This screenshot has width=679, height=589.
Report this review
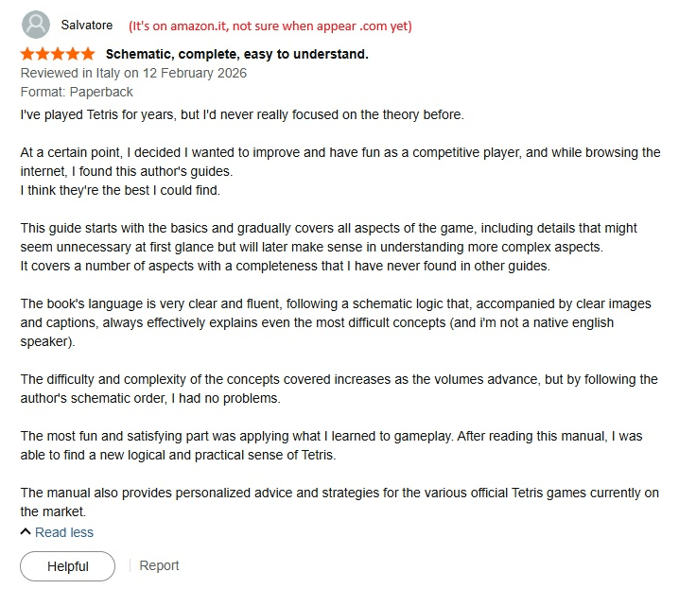(x=159, y=565)
